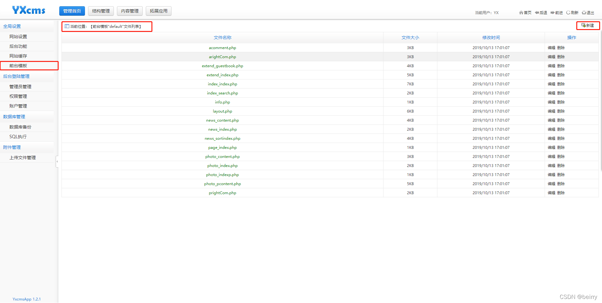
Task: Click the 当前用户: YX label
Action: point(487,13)
